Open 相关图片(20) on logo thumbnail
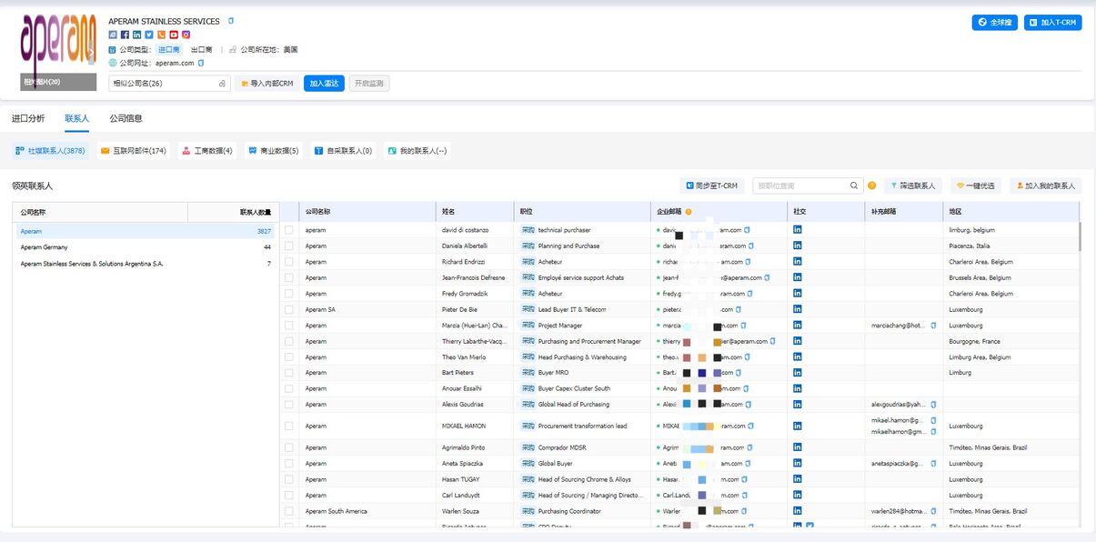Viewport: 1096px width, 542px height. coord(58,82)
